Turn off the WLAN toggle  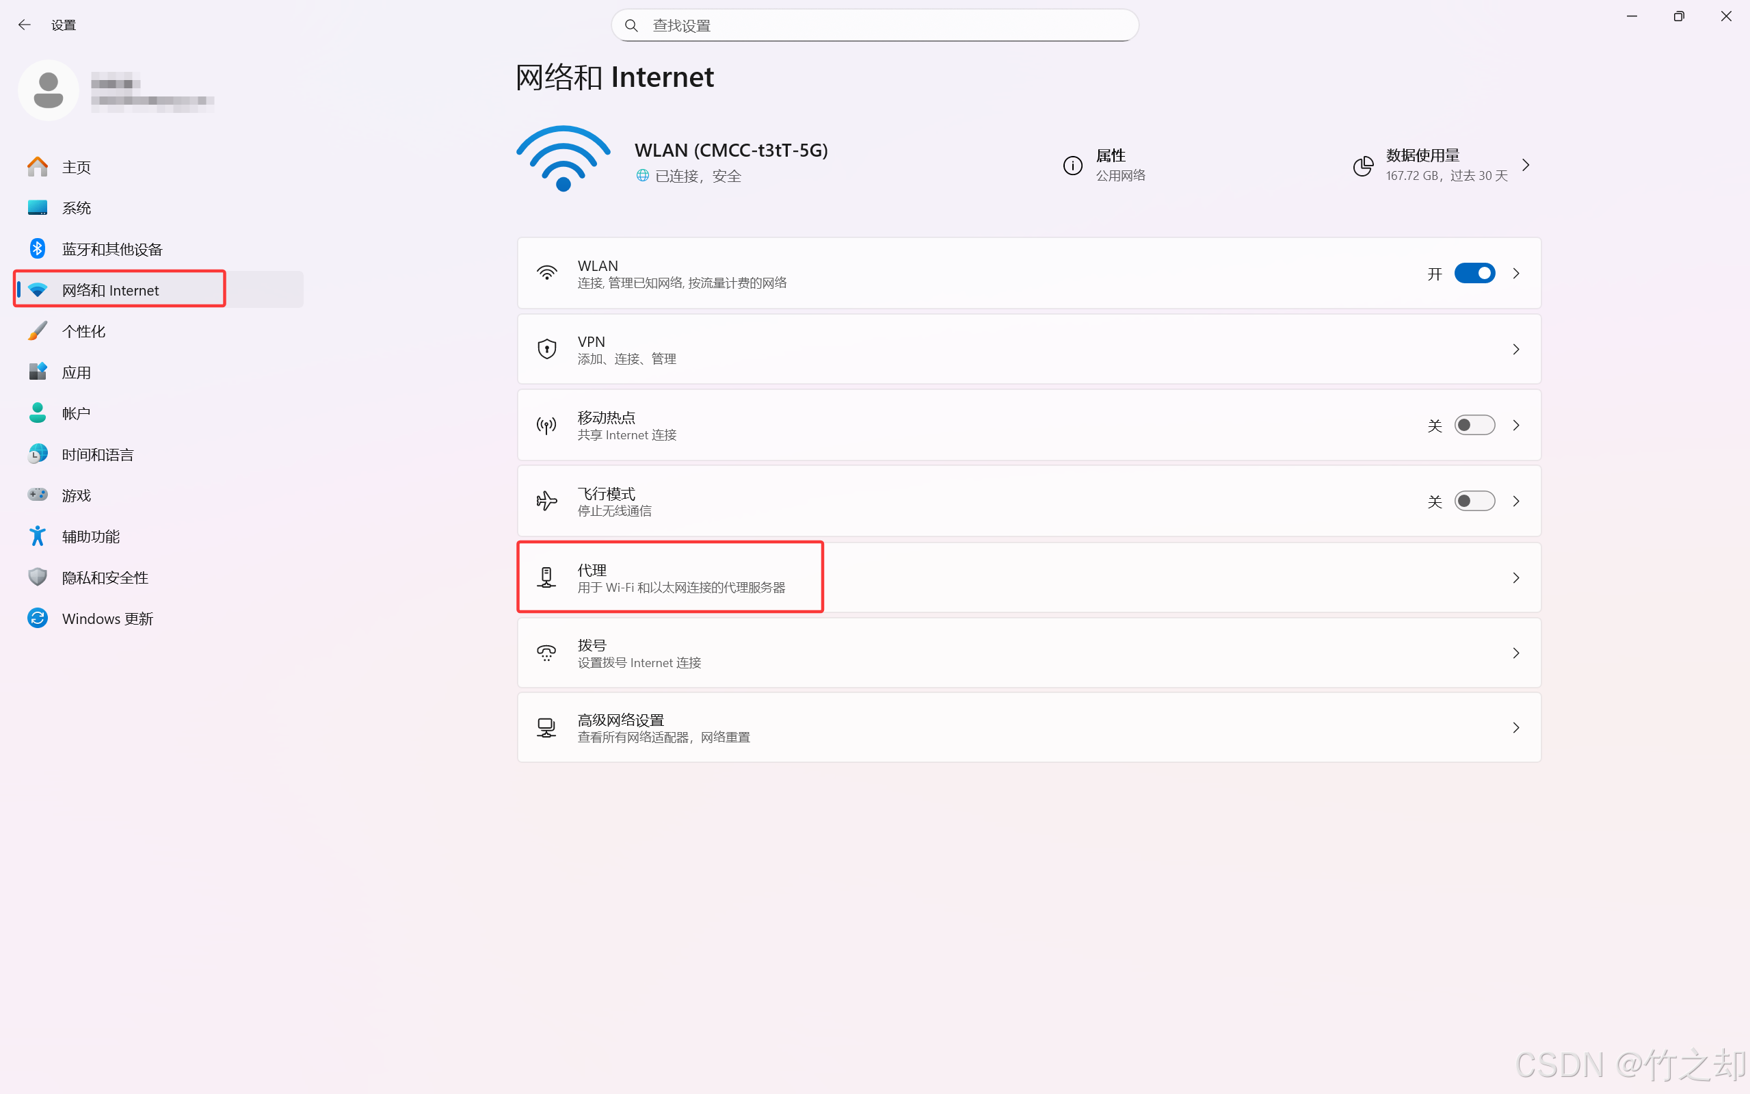point(1474,273)
